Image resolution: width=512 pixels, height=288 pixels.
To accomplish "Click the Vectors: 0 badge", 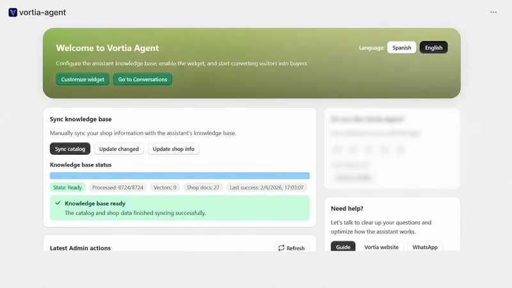I will pyautogui.click(x=165, y=188).
